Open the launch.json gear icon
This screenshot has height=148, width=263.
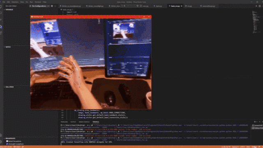click(52, 6)
